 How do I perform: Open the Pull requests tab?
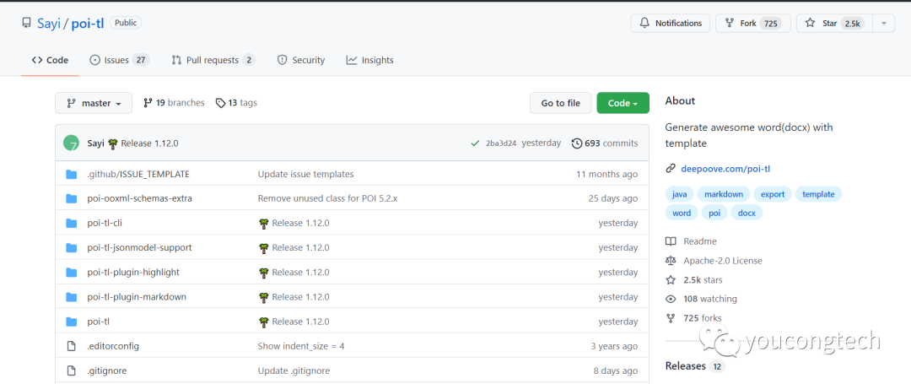pyautogui.click(x=213, y=60)
